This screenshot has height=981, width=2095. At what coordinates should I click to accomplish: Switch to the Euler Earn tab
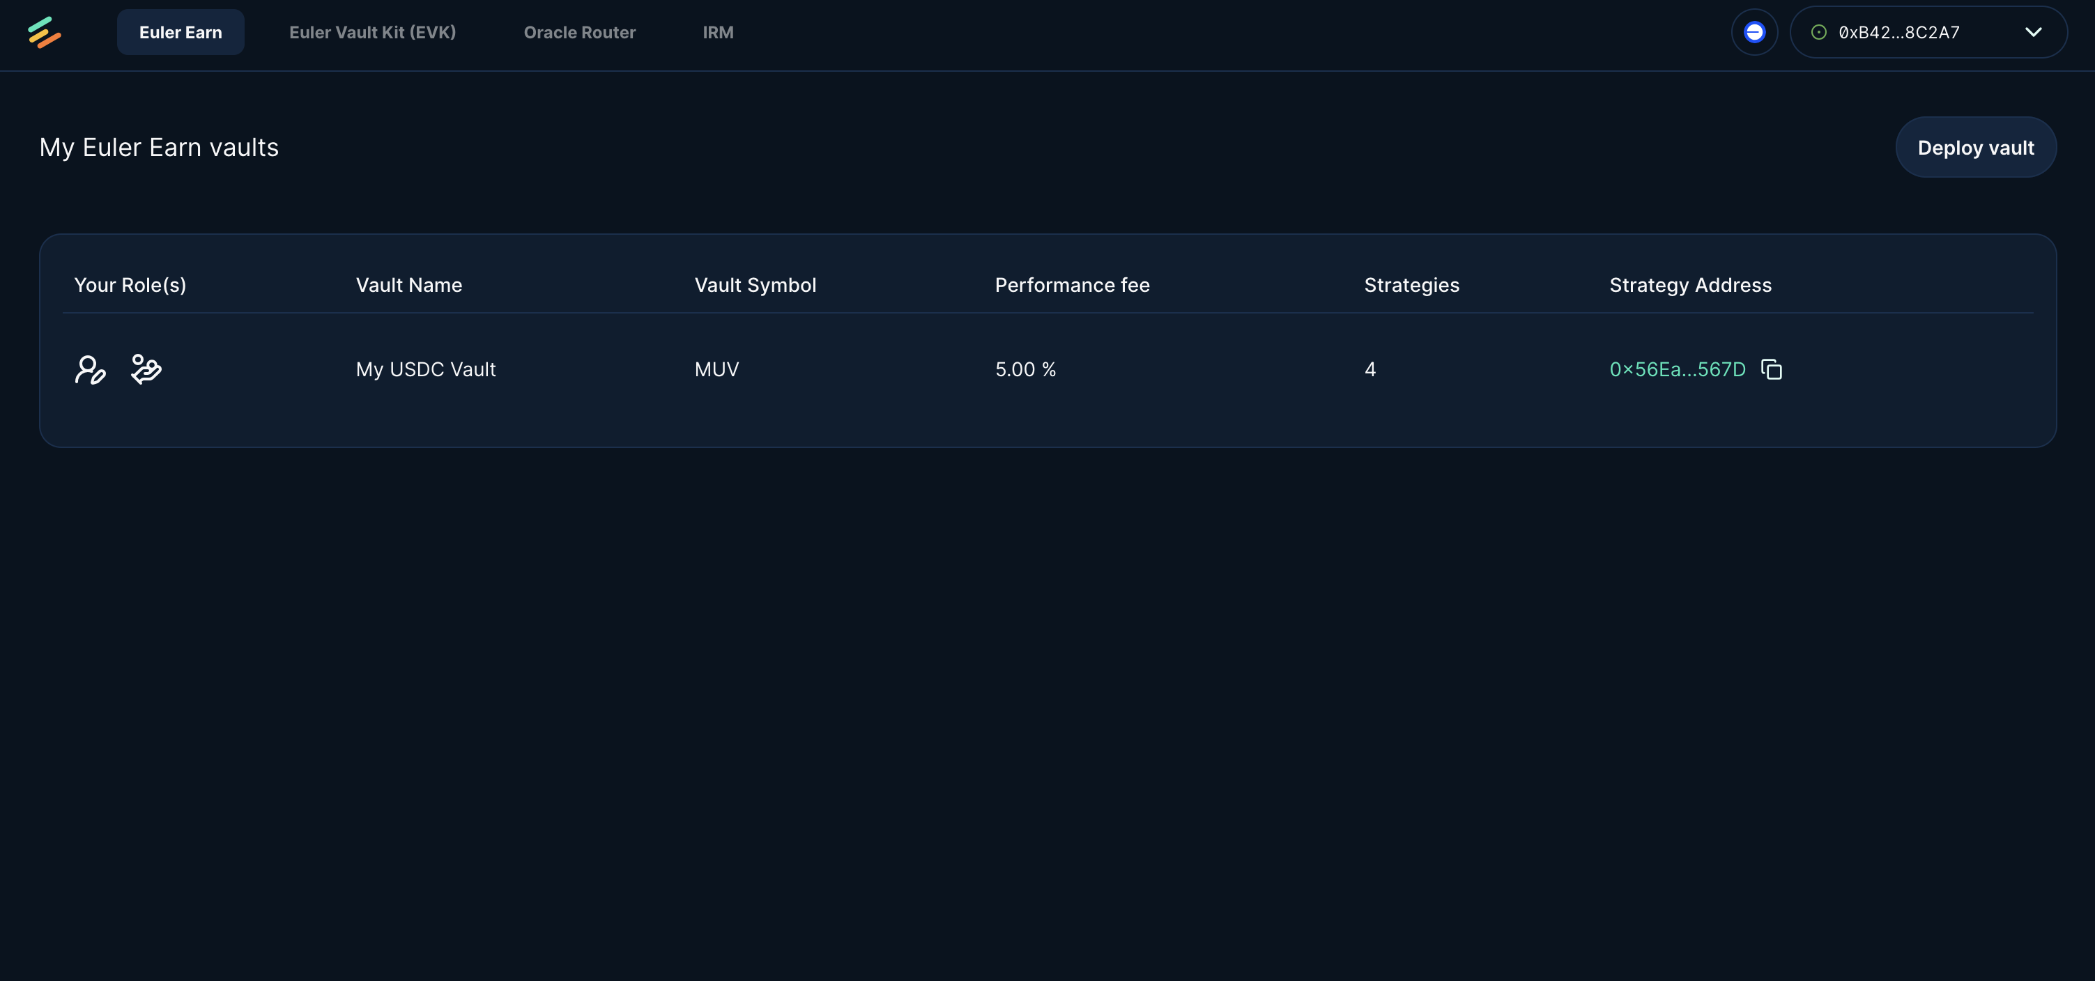coord(181,33)
